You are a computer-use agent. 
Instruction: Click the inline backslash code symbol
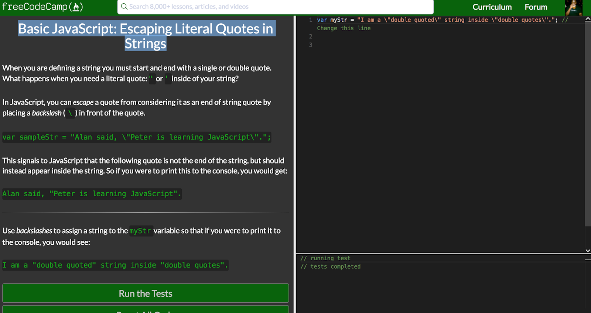point(70,113)
